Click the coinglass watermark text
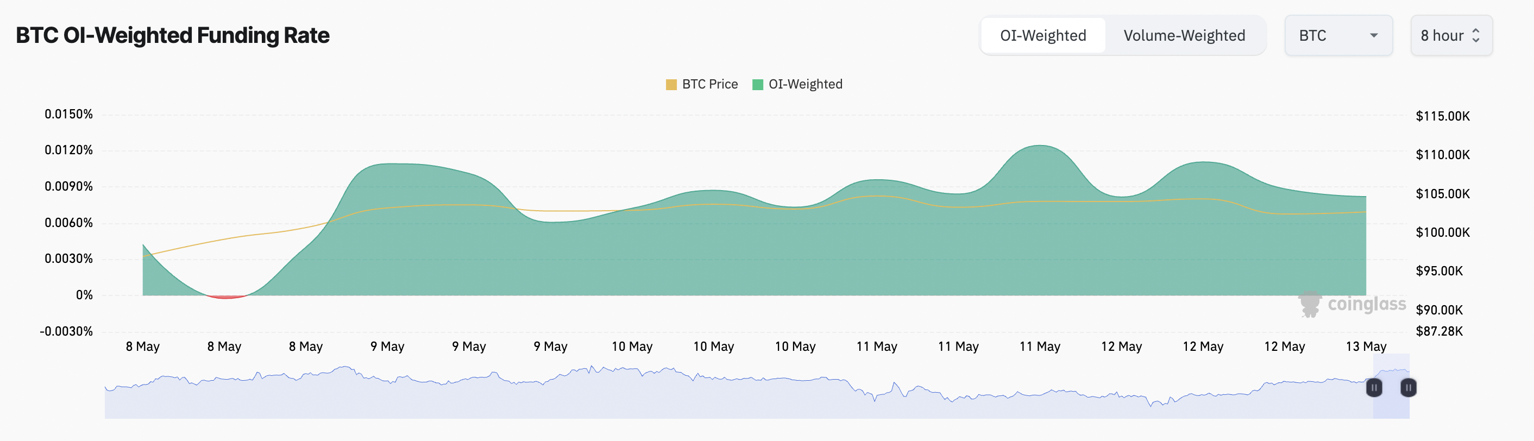Viewport: 1534px width, 441px height. (x=1367, y=304)
